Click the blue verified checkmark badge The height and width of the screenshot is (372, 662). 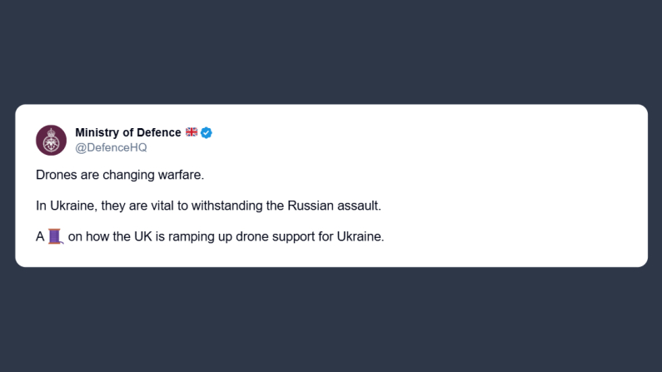(207, 132)
